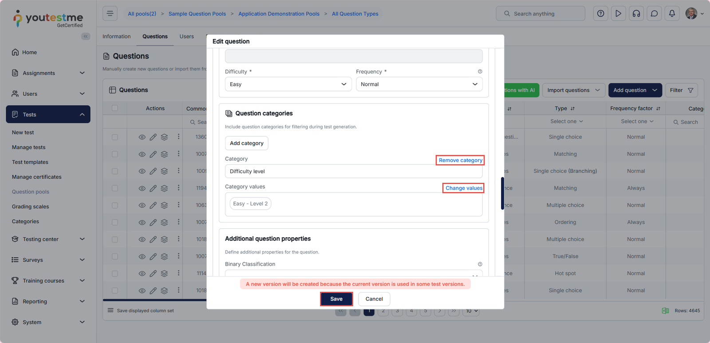Preview first question with the eye icon
The image size is (710, 343).
click(142, 137)
